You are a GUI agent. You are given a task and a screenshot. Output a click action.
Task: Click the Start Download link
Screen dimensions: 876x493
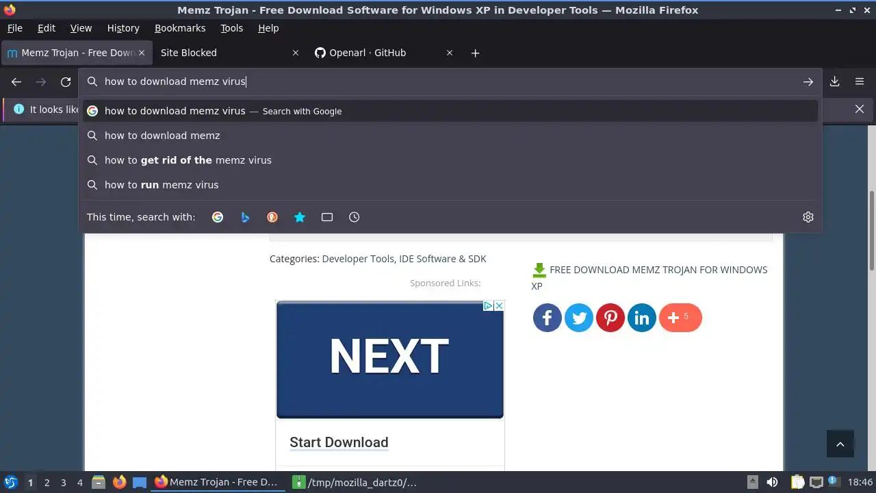(339, 442)
